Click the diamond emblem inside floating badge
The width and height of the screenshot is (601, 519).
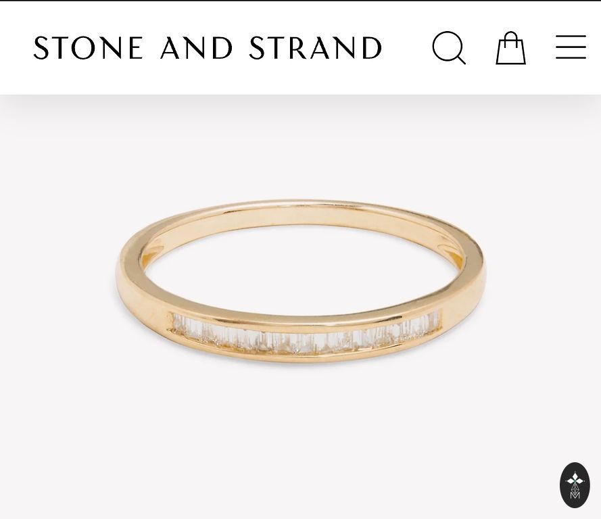point(575,480)
